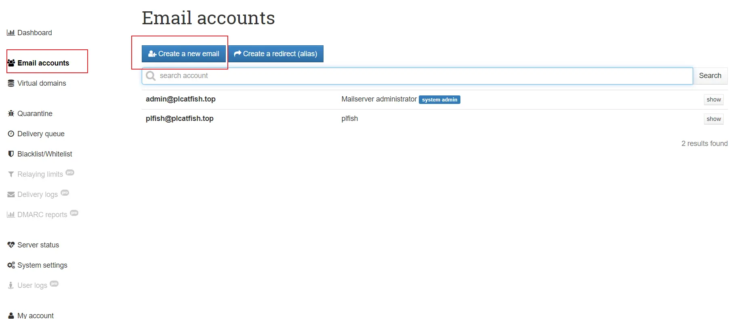729x319 pixels.
Task: Click the Relaying limits filter icon
Action: pyautogui.click(x=11, y=174)
